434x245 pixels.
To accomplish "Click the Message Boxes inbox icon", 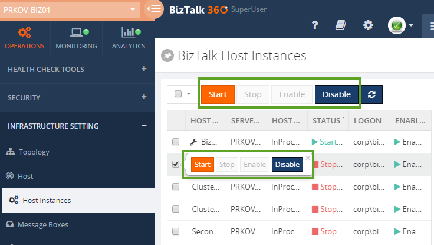I will click(x=9, y=224).
